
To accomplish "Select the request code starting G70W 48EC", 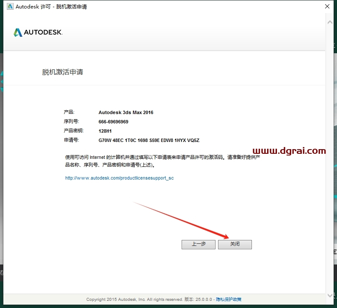I will tap(149, 140).
